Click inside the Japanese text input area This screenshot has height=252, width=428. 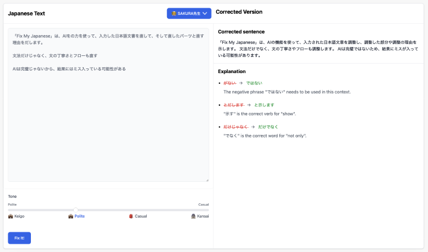point(108,105)
